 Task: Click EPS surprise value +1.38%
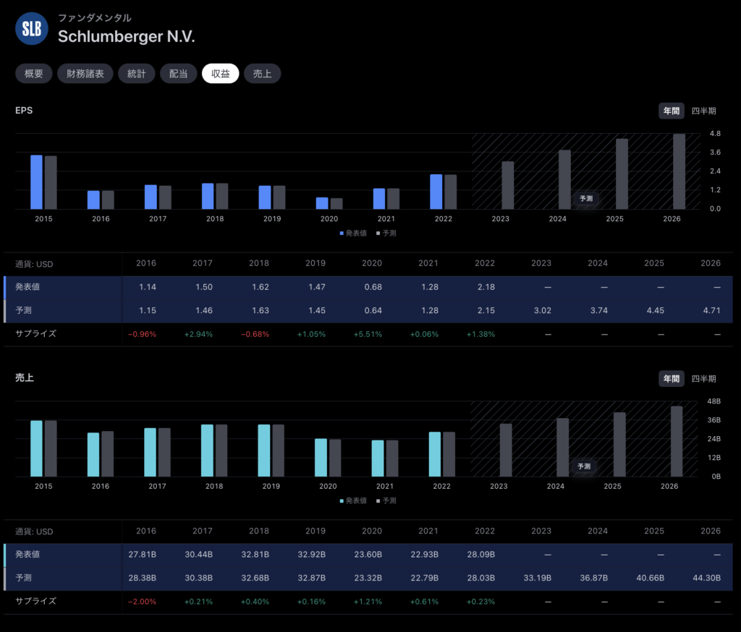tap(480, 334)
